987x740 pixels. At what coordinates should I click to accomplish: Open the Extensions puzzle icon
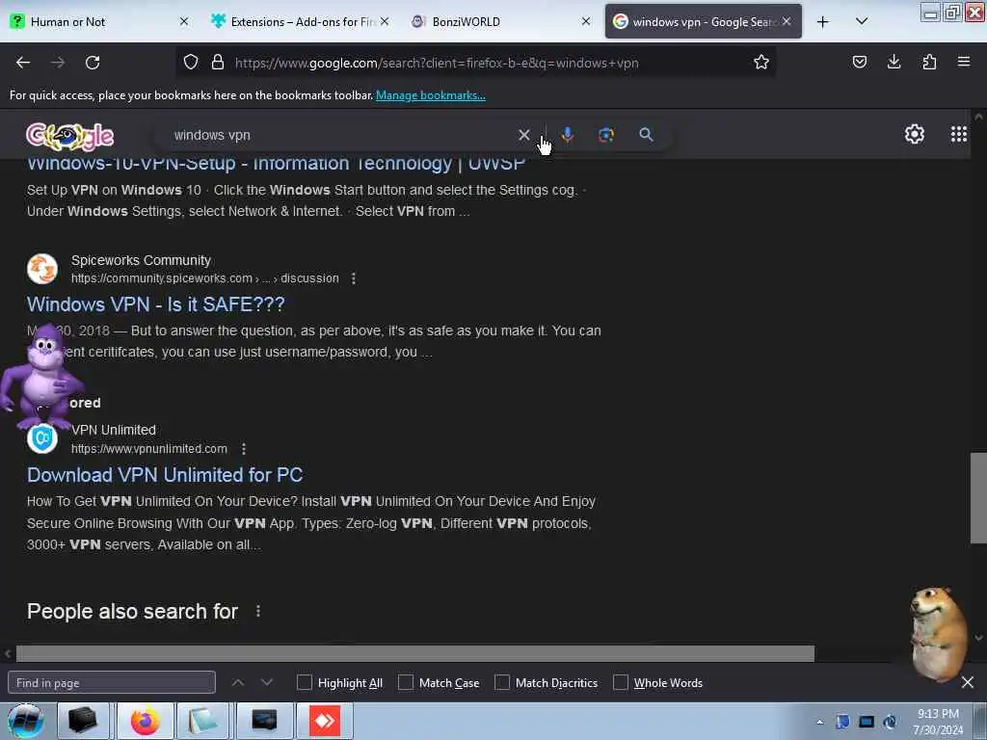[x=929, y=63]
